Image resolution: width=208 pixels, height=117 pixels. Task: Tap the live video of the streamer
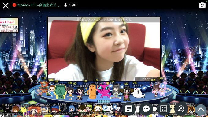[104, 49]
